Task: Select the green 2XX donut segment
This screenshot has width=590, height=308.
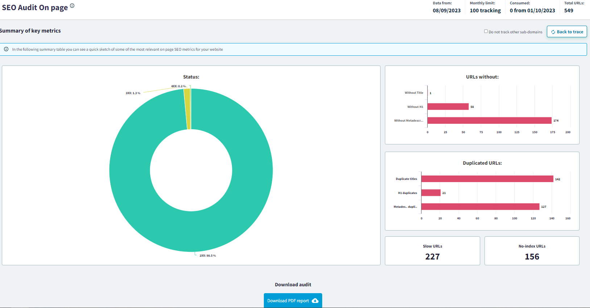Action: (x=191, y=232)
